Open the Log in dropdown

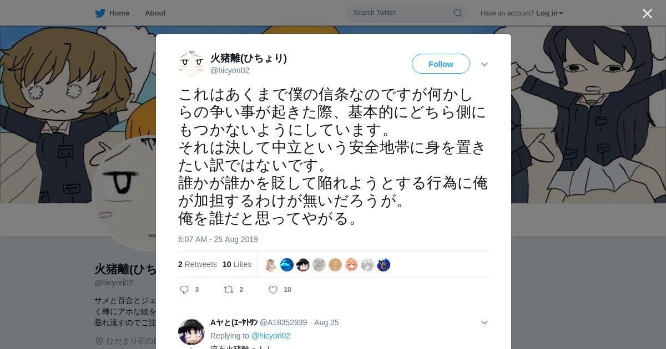click(549, 13)
